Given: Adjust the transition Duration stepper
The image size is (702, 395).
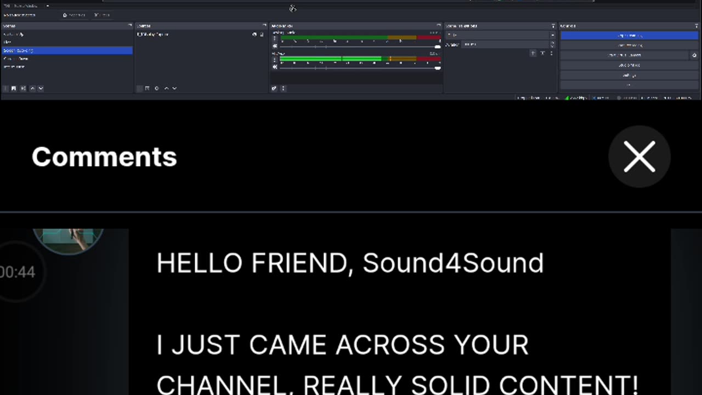Looking at the screenshot, I should (552, 44).
